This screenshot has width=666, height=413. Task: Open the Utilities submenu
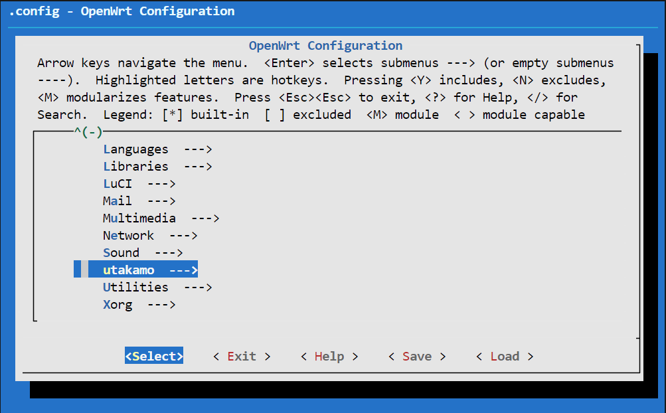pyautogui.click(x=157, y=288)
